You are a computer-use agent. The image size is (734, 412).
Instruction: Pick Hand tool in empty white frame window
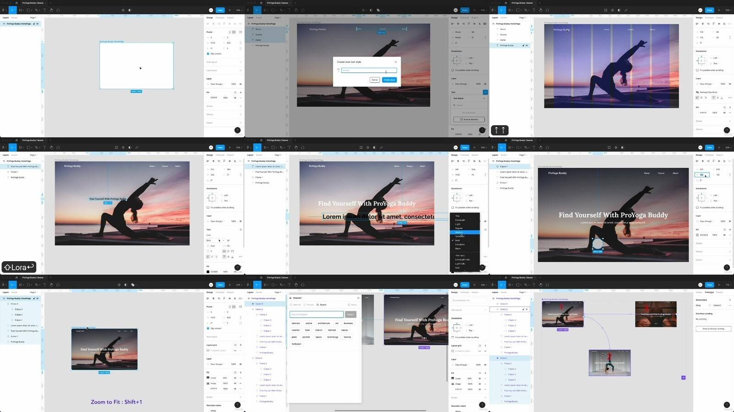coord(51,10)
